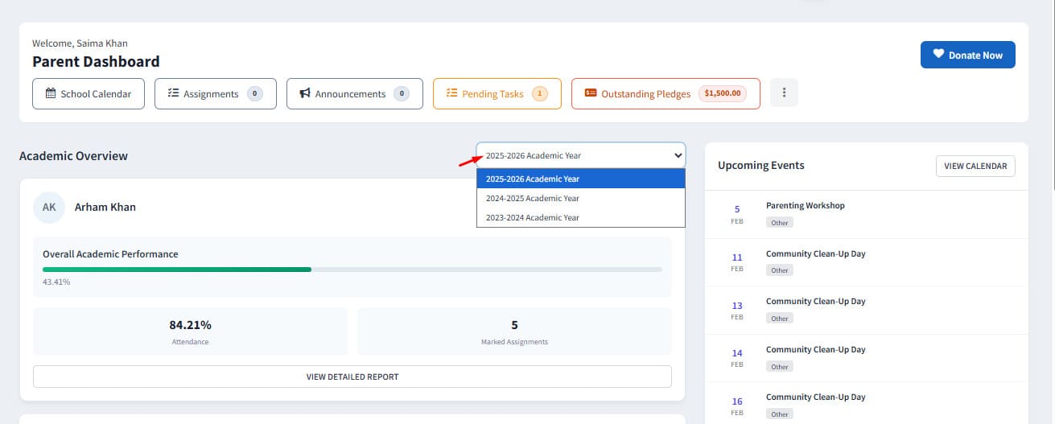Click the Announcements megaphone icon
Image resolution: width=1055 pixels, height=424 pixels.
coord(305,93)
